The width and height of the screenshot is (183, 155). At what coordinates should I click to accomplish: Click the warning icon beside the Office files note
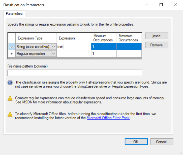click(x=10, y=114)
